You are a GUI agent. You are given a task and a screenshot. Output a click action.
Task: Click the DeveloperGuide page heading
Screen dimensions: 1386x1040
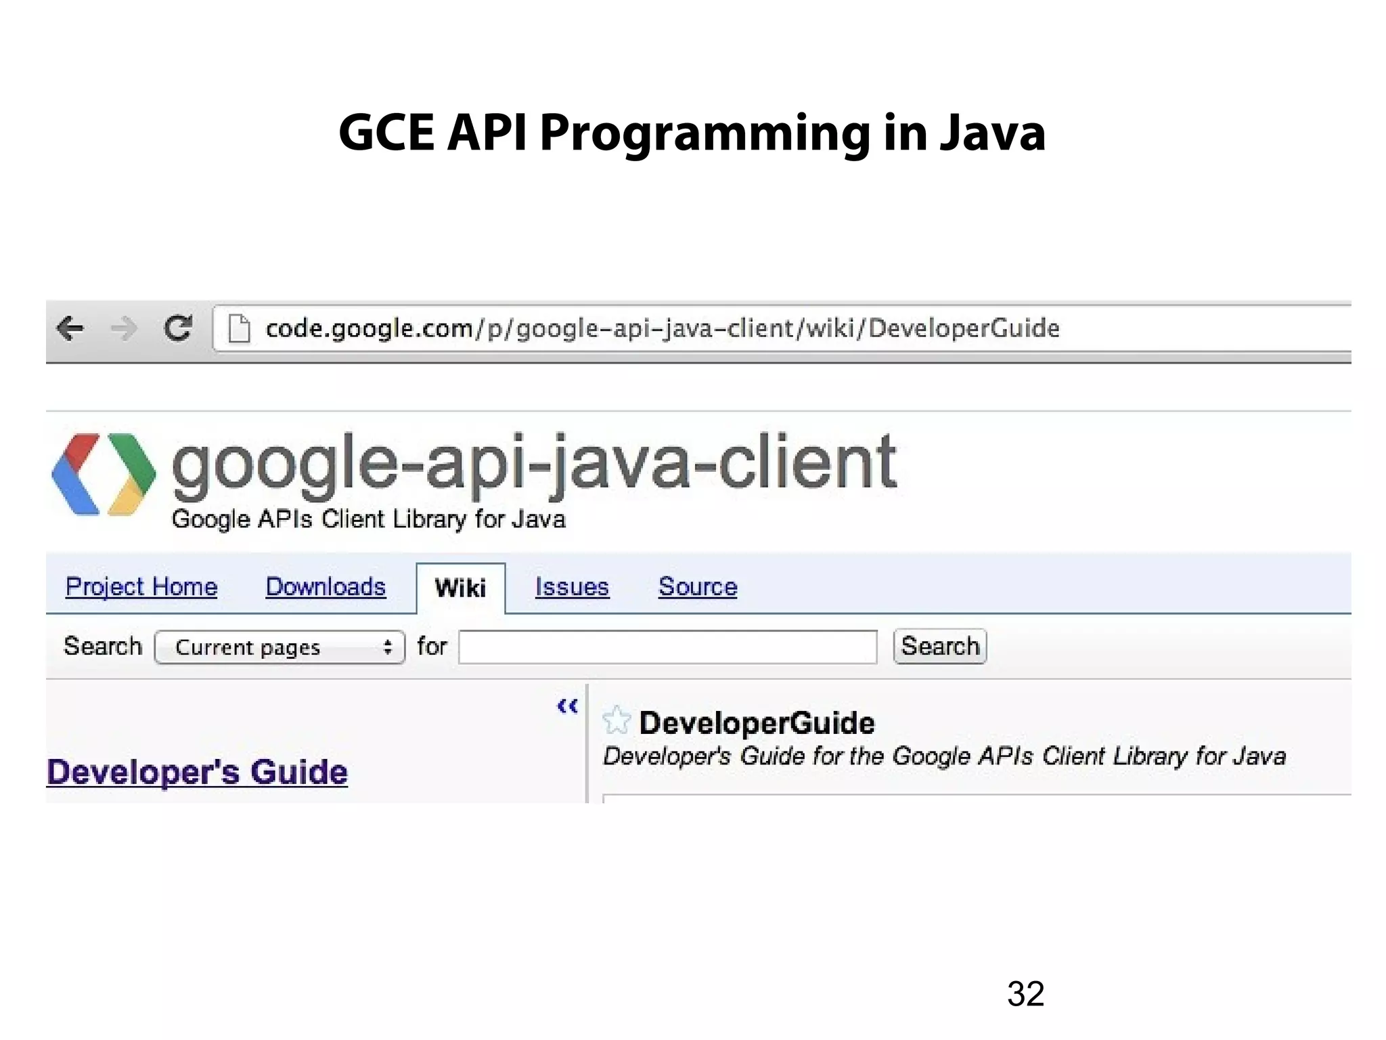pos(757,723)
